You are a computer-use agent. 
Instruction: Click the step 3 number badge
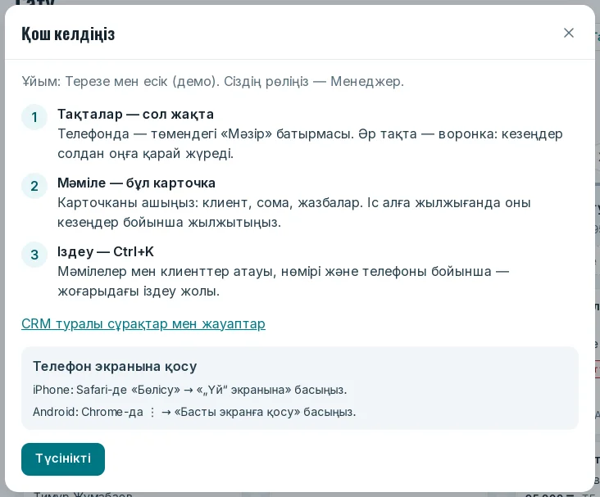[34, 255]
